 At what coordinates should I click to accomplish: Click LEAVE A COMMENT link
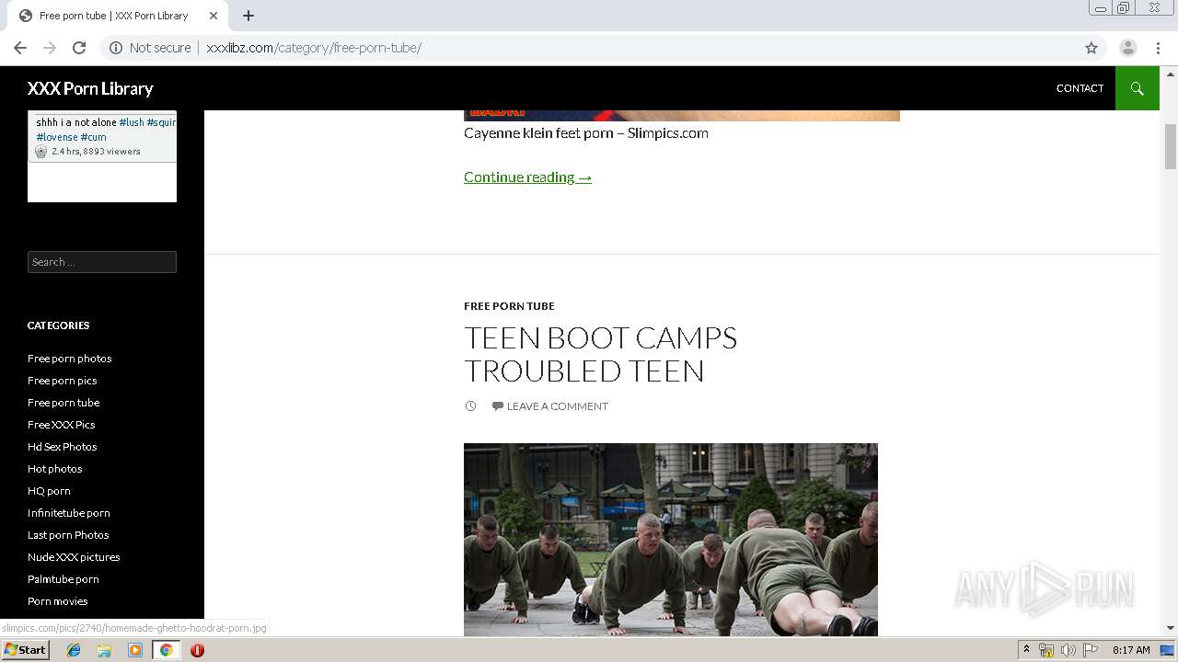pos(557,405)
